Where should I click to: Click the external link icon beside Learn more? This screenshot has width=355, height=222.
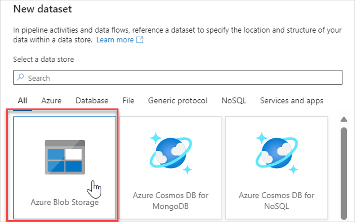click(x=140, y=40)
